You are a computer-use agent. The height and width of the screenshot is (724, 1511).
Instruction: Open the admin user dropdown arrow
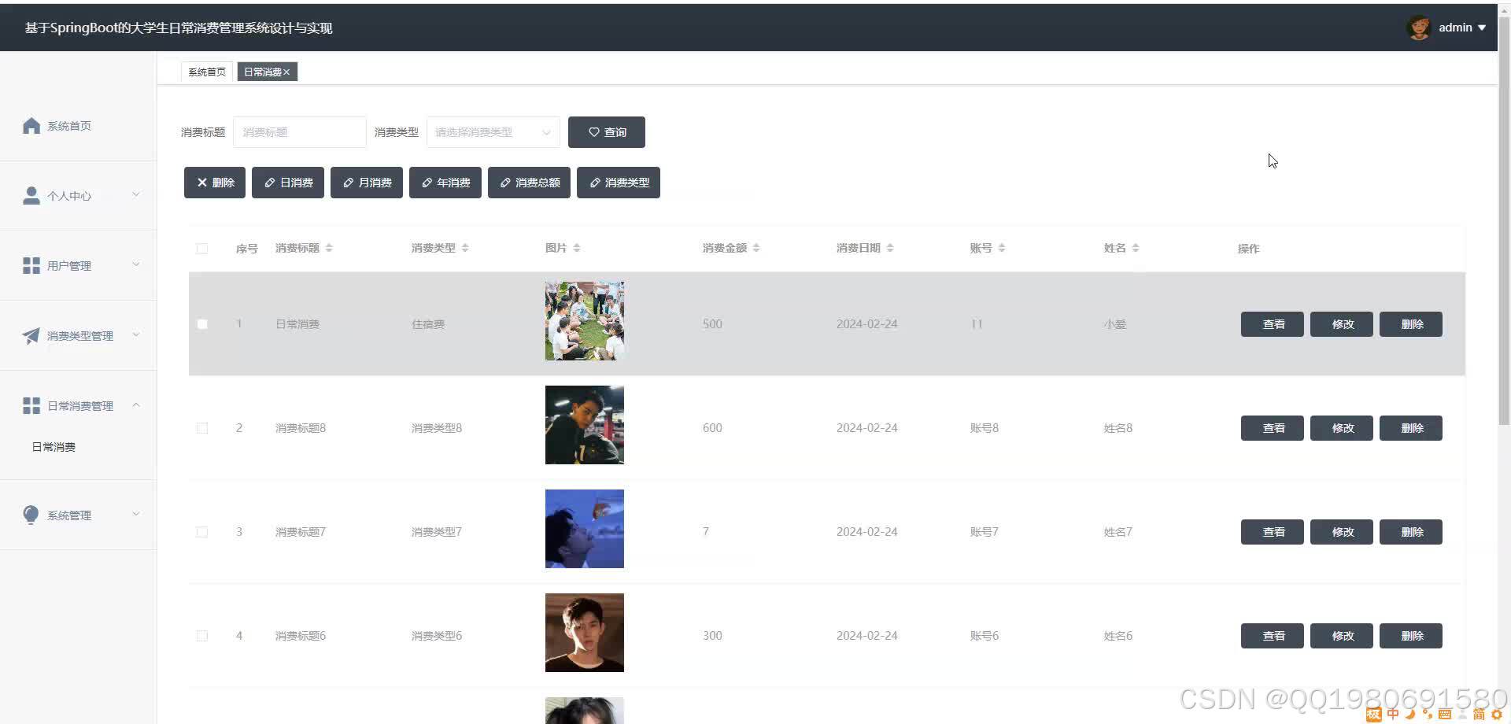pyautogui.click(x=1482, y=28)
